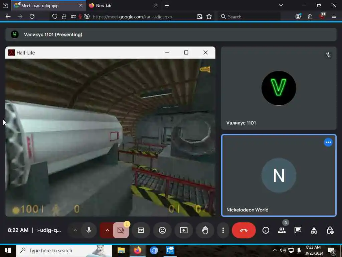Open the Windows Start menu

(8, 251)
